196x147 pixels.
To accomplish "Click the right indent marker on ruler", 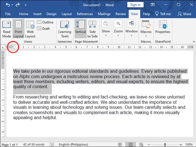I will tap(188, 48).
